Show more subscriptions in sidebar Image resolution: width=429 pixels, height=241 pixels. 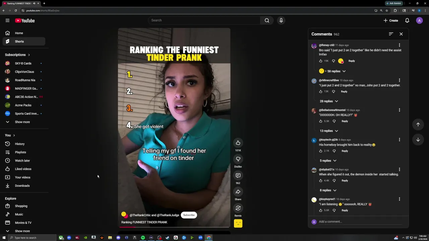[22, 122]
